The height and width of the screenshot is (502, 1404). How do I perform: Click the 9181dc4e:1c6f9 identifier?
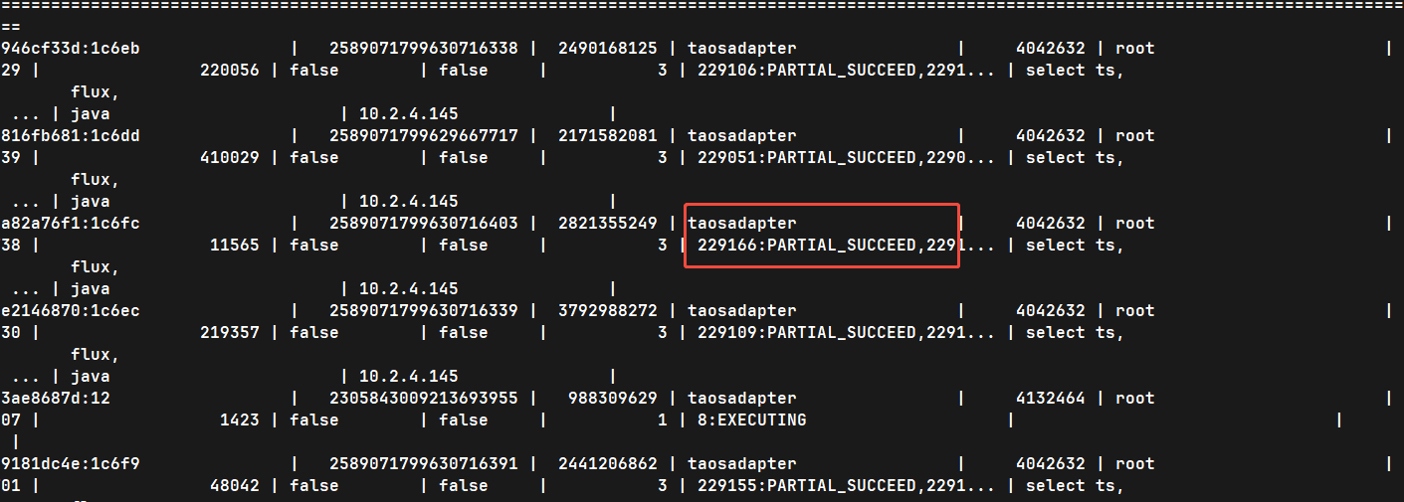click(x=71, y=464)
